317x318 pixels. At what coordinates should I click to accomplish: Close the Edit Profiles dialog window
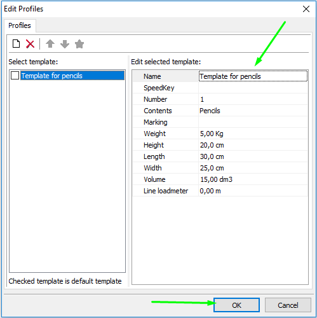(x=306, y=9)
